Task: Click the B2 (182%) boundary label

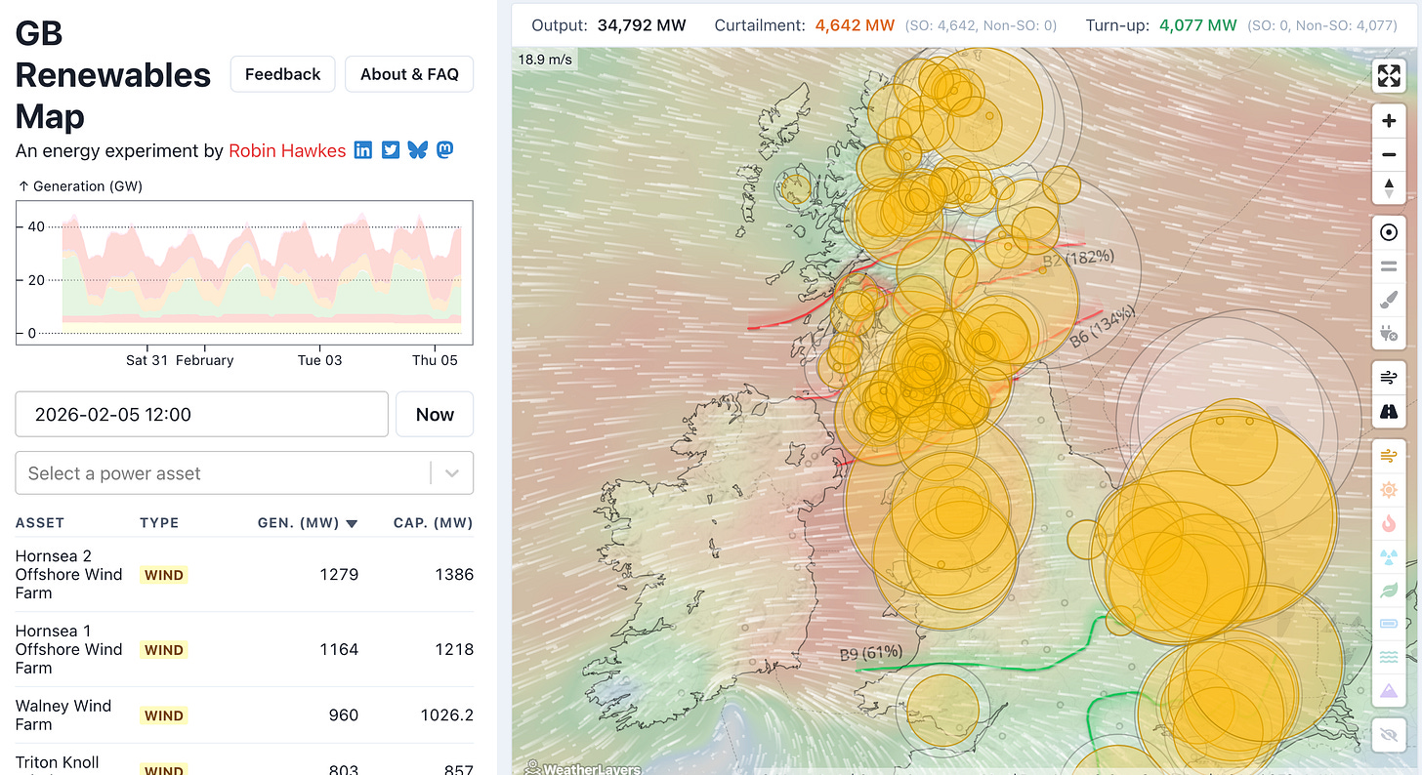Action: click(1078, 259)
